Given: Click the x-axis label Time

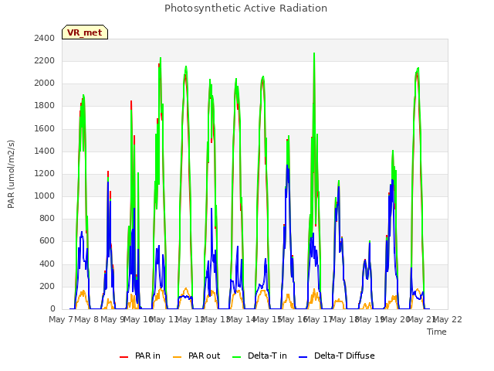Looking at the screenshot, I should (x=437, y=332).
